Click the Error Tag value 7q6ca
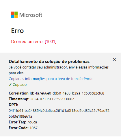The height and width of the screenshot is (137, 121). 32,122
